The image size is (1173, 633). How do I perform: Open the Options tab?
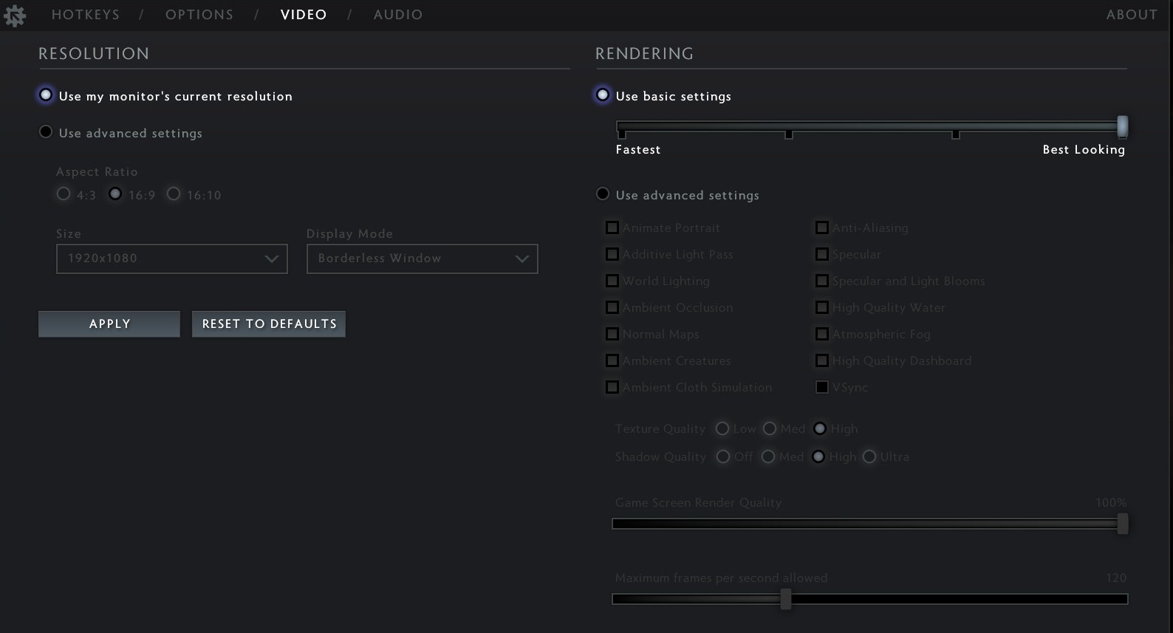[199, 15]
